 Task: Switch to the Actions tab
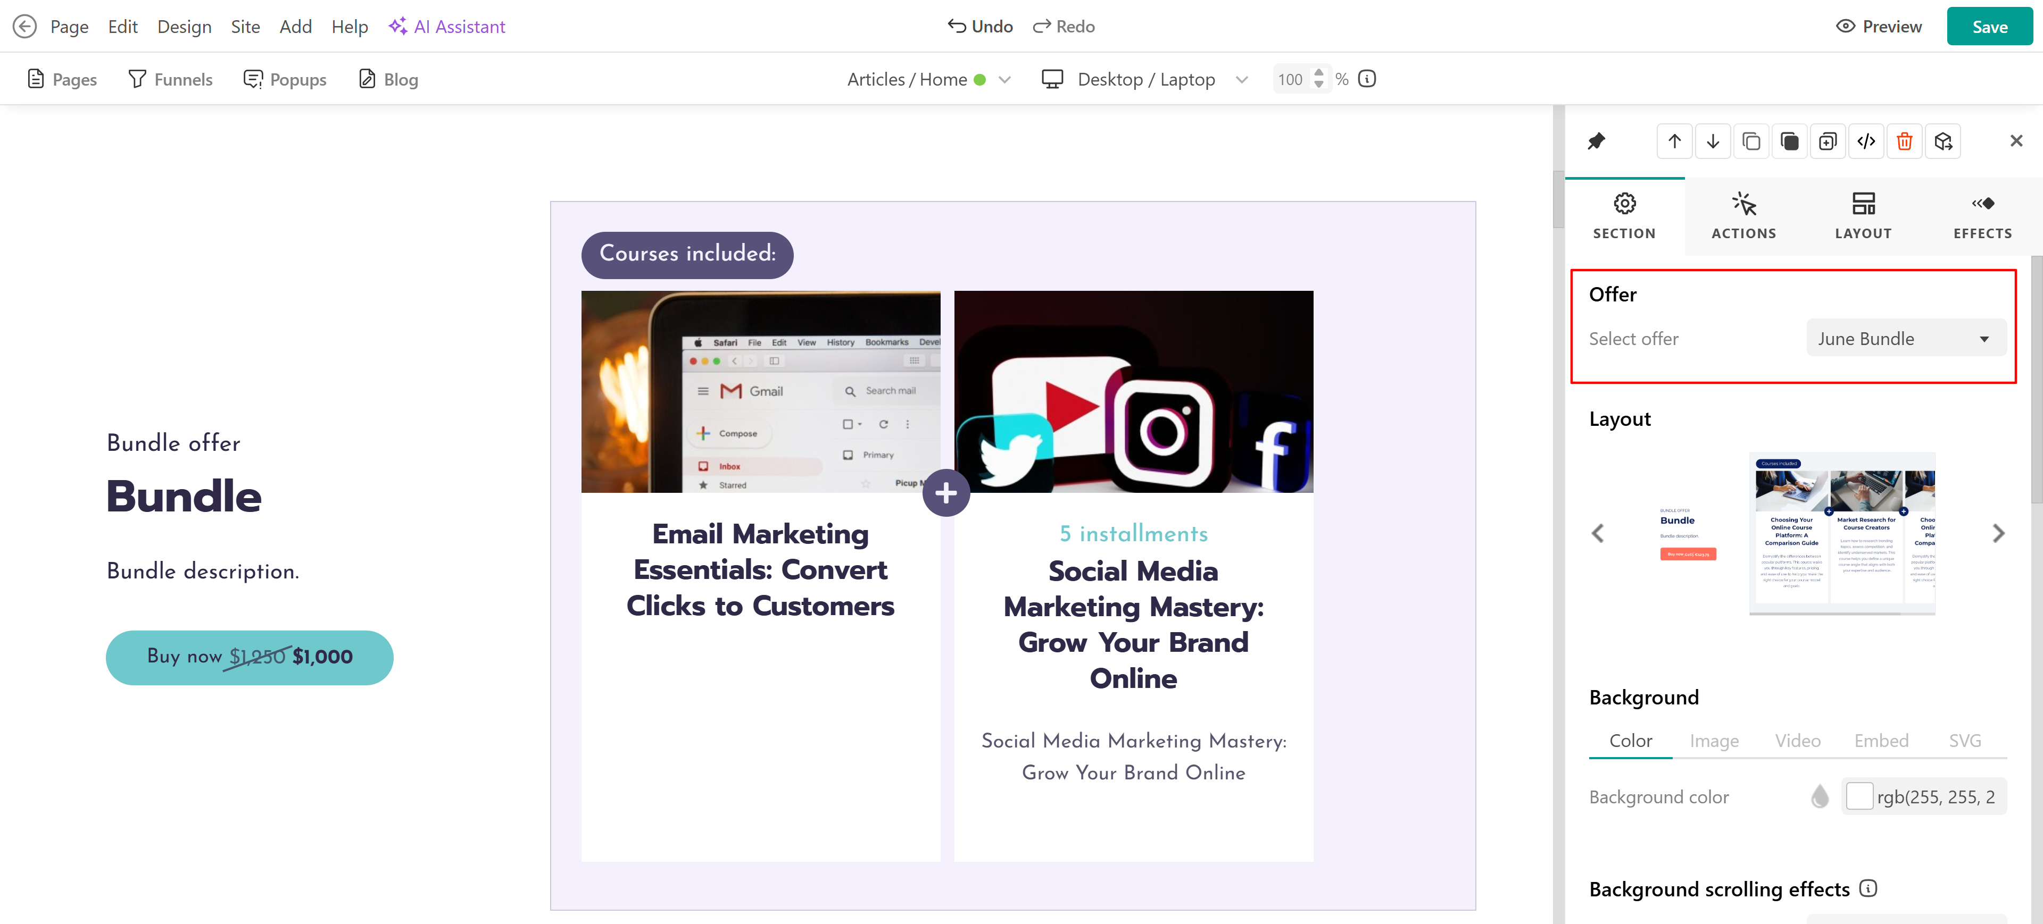pyautogui.click(x=1743, y=215)
